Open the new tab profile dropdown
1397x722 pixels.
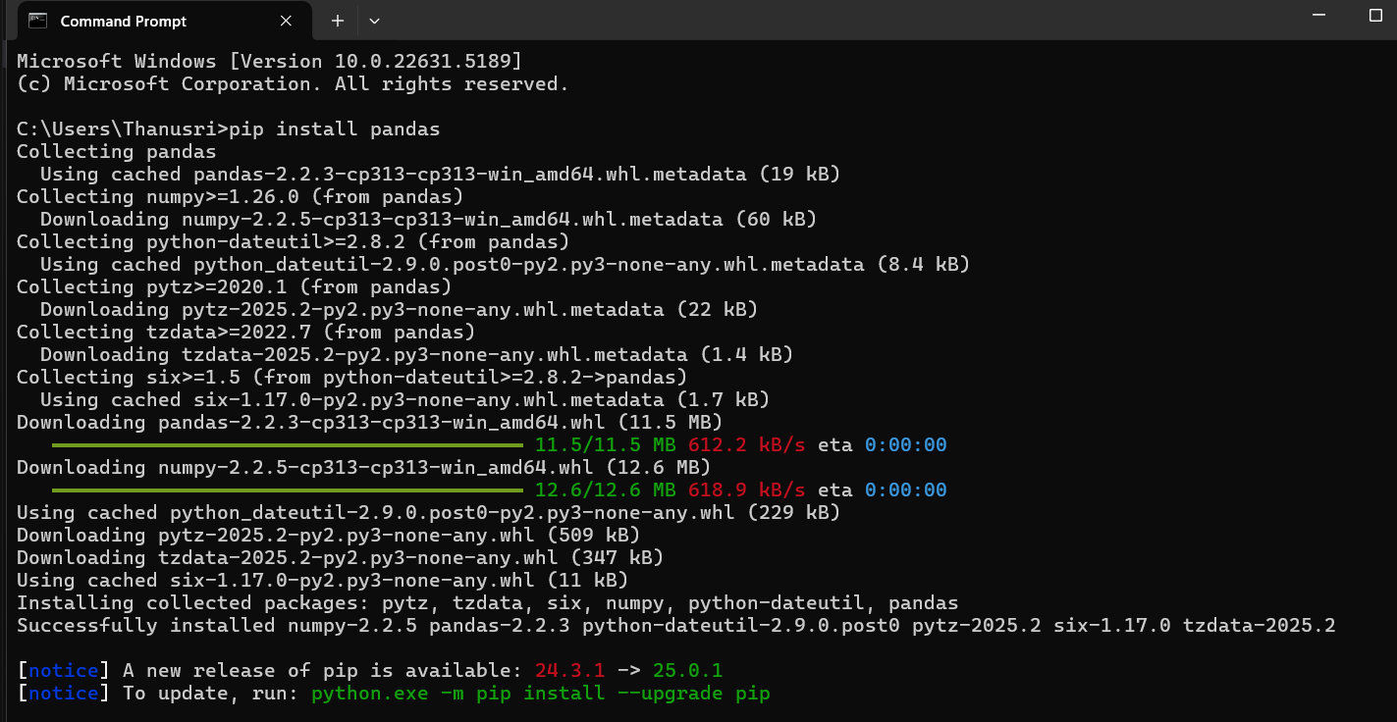374,21
